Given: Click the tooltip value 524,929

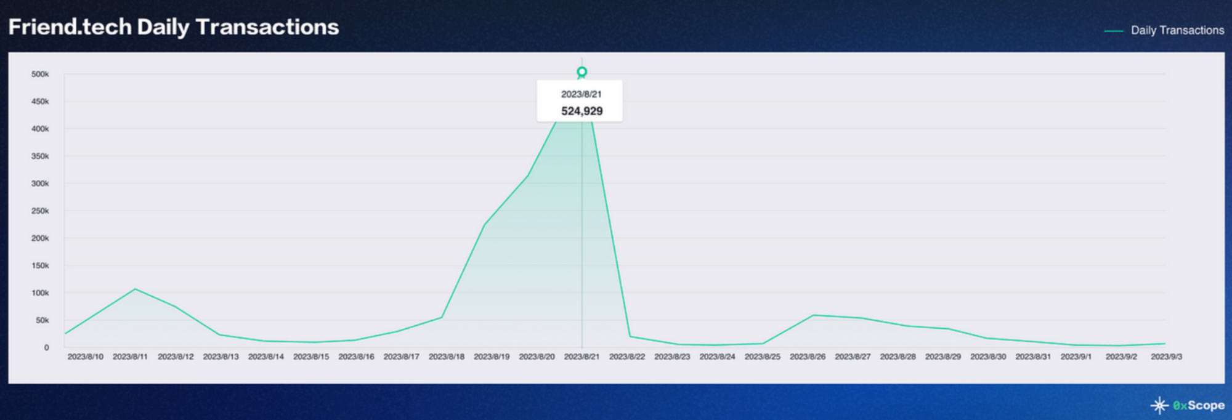Looking at the screenshot, I should pos(582,111).
